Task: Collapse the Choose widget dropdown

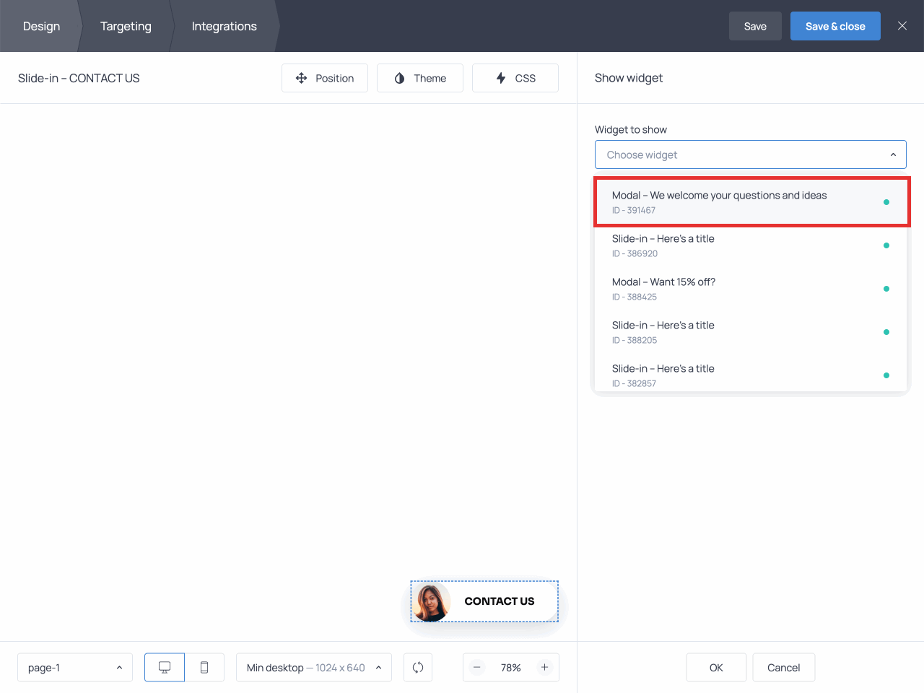Action: (893, 154)
